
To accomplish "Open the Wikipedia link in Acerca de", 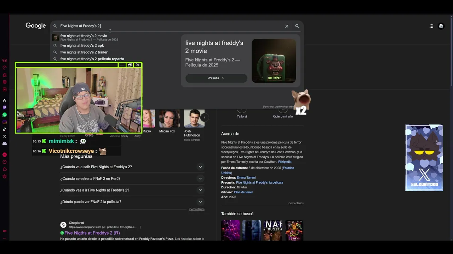I will tap(285, 162).
